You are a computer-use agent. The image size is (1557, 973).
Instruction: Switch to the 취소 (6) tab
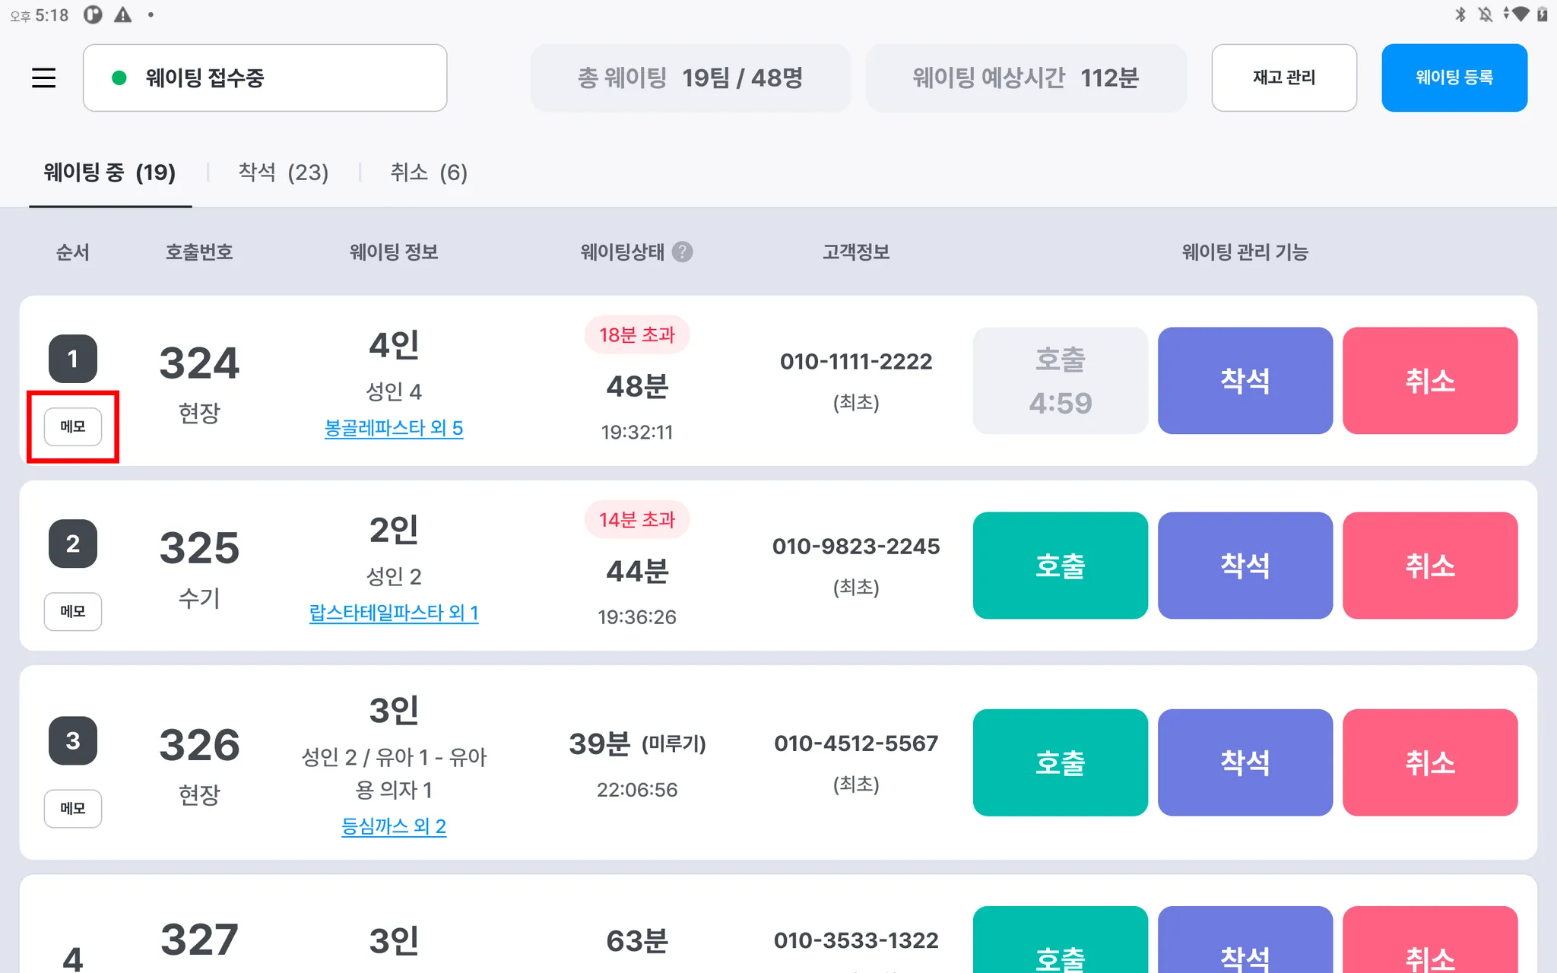click(429, 173)
